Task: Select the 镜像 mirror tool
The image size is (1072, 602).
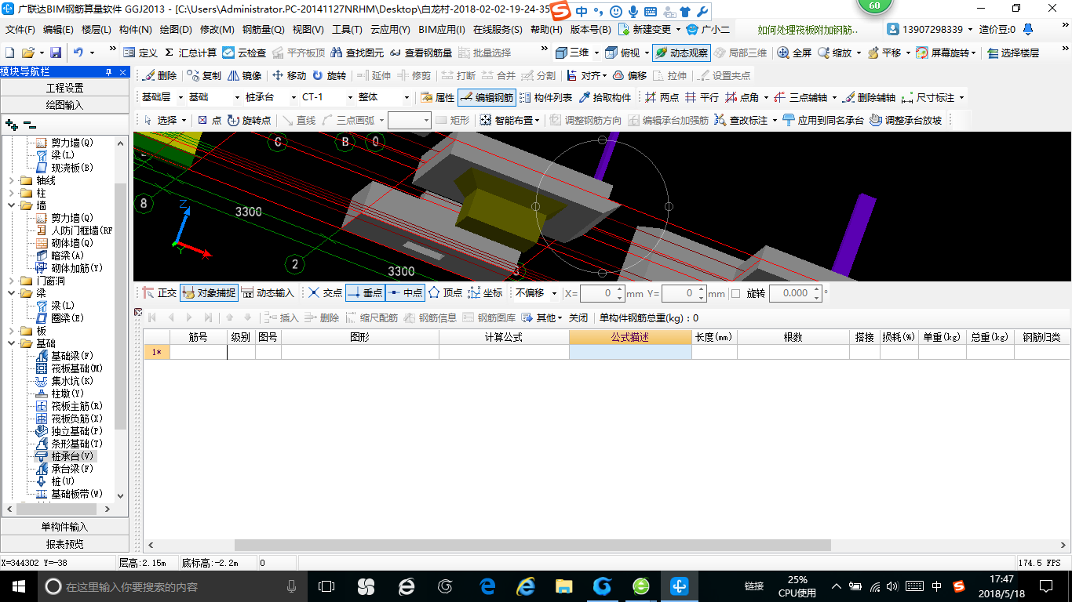Action: [245, 75]
